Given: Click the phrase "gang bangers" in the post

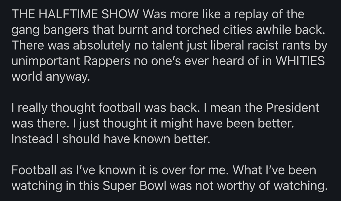Looking at the screenshot, I should (x=46, y=30).
